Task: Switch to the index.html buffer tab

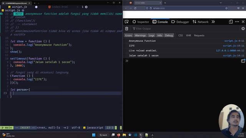Action: [58, 7]
